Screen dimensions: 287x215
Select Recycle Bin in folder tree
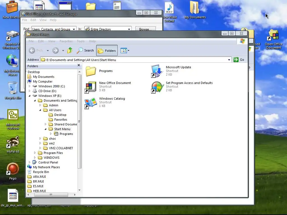click(41, 172)
